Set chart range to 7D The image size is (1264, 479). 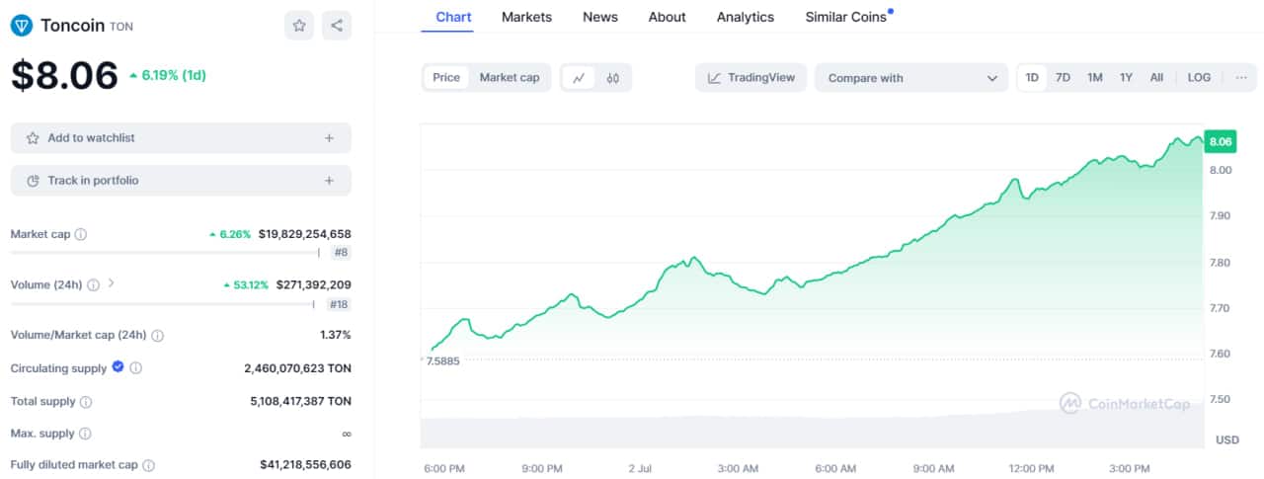pyautogui.click(x=1063, y=77)
